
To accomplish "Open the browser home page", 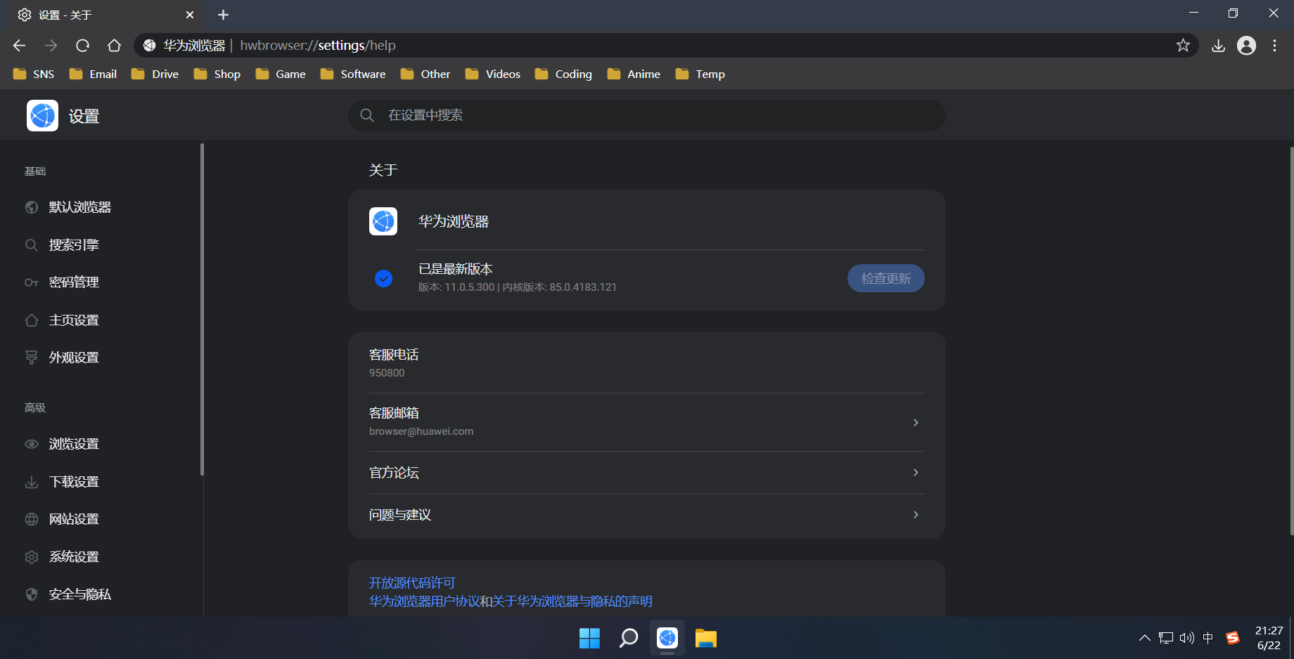I will coord(114,46).
